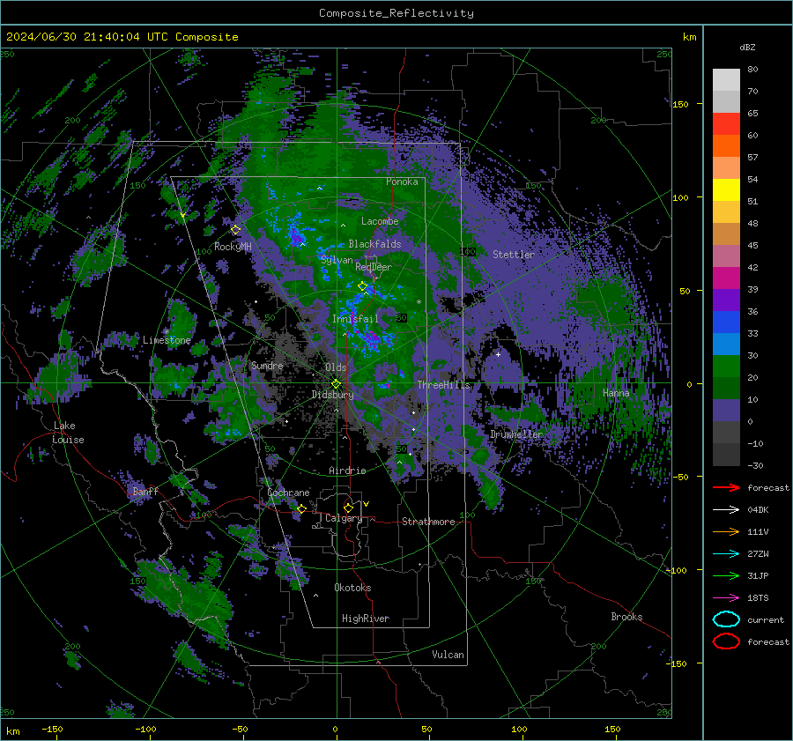The height and width of the screenshot is (741, 793).
Task: Select the red 60-65 dBZ color swatch
Action: [726, 124]
